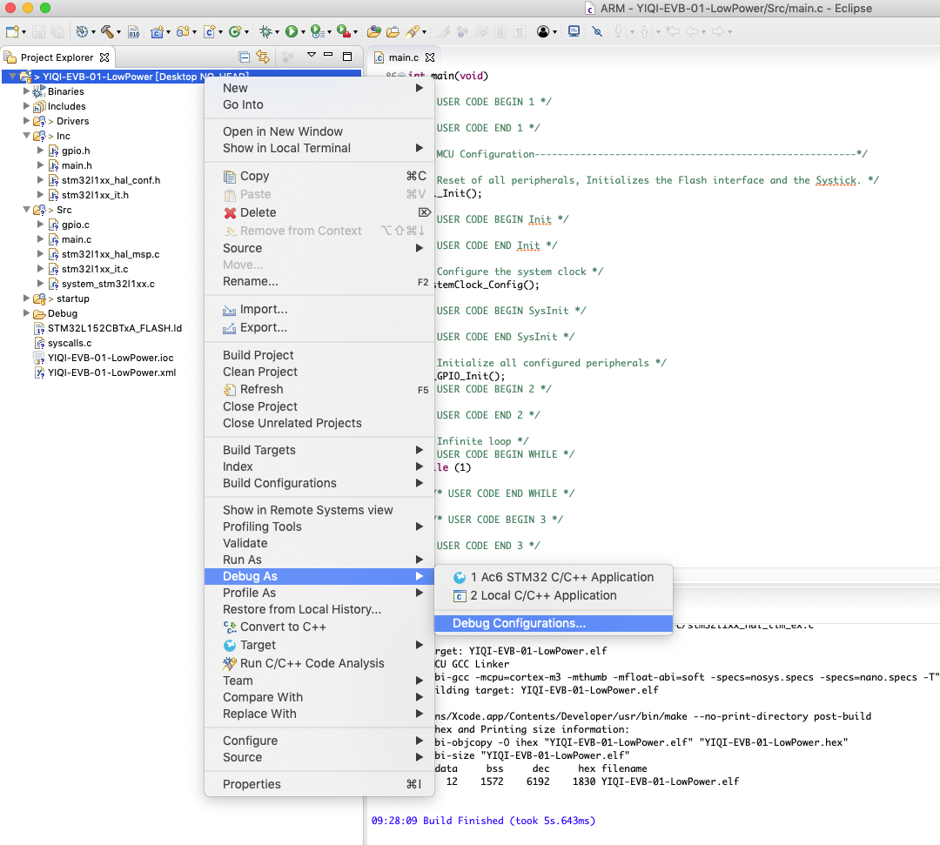Click the Debug bug icon
Image resolution: width=940 pixels, height=845 pixels.
pos(266,31)
